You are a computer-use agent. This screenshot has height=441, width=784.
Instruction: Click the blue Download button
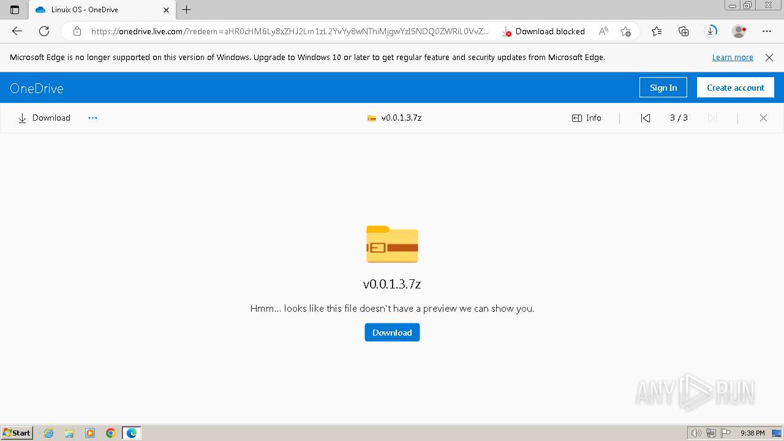click(x=392, y=333)
